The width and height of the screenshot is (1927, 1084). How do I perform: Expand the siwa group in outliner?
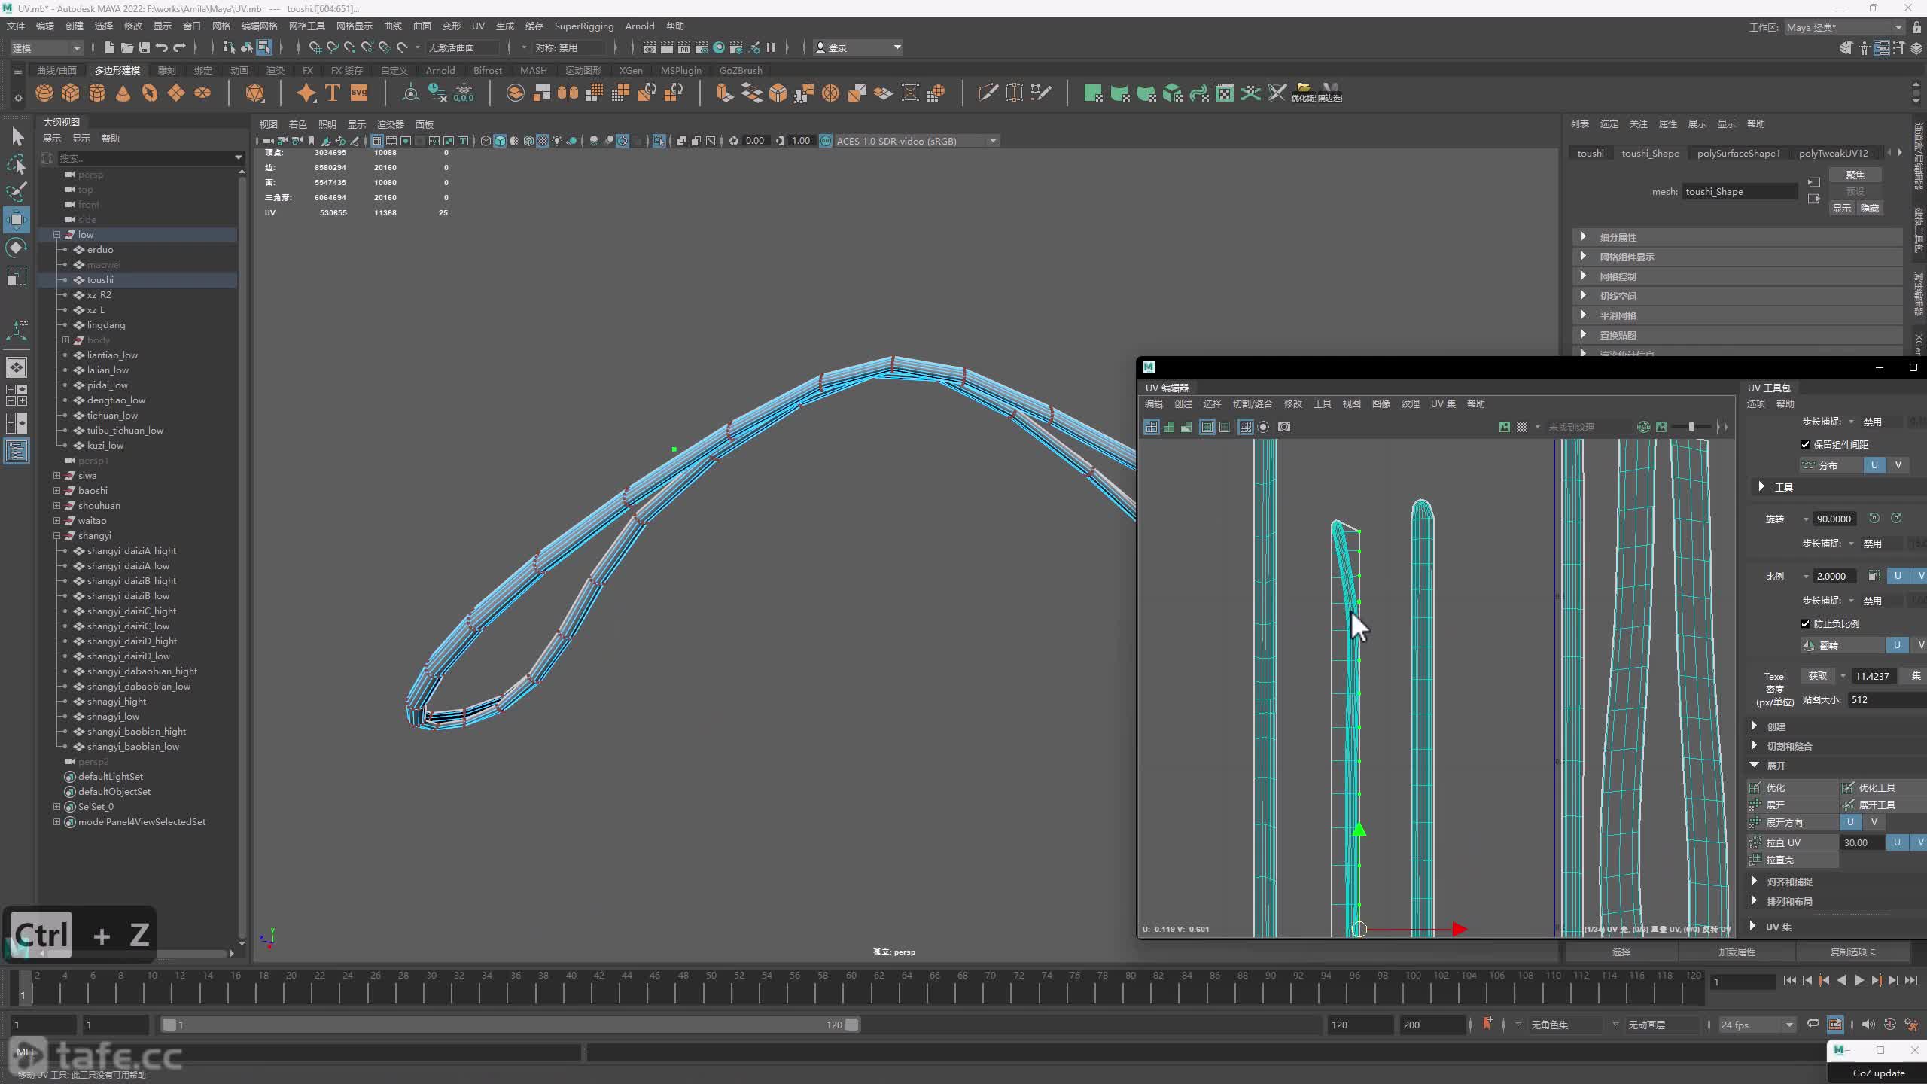pos(56,475)
